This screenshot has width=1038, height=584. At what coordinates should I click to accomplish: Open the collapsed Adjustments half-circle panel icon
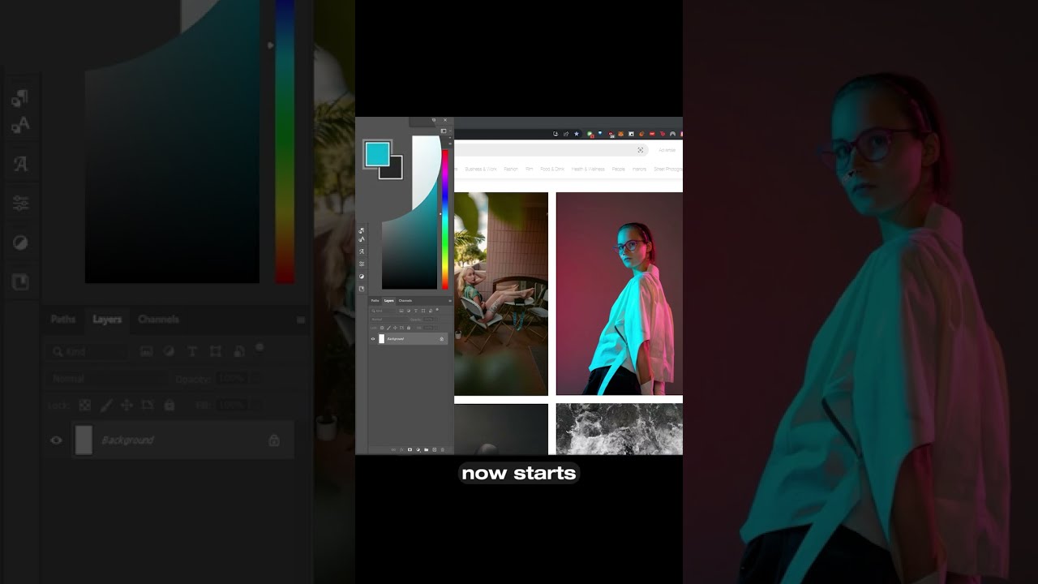click(362, 277)
